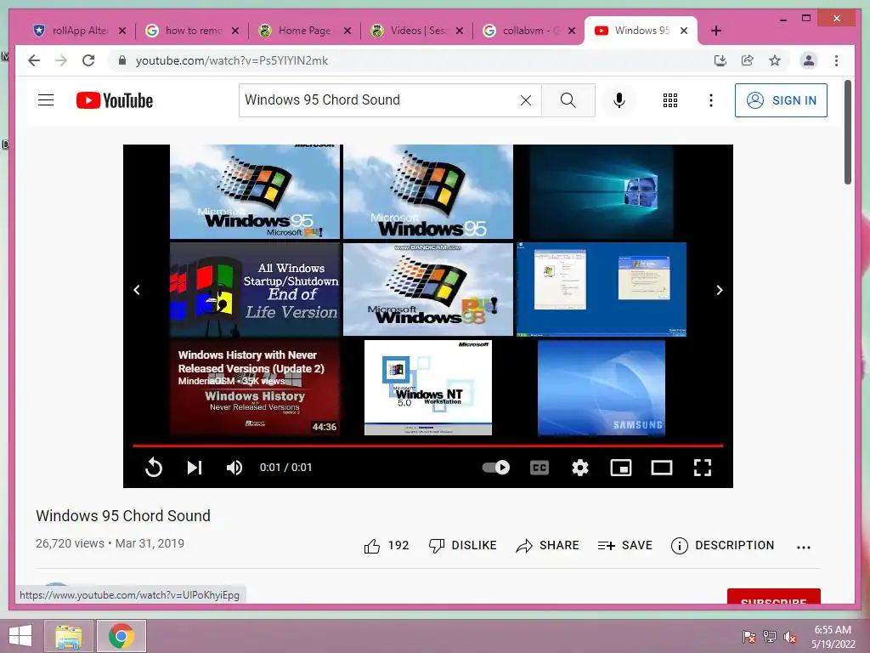Toggle the autoplay switch
870x653 pixels.
click(x=496, y=467)
